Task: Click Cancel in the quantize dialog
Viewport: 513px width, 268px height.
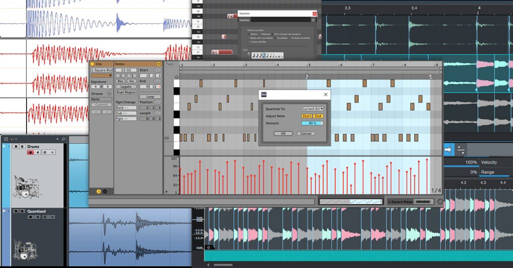Action: [306, 133]
